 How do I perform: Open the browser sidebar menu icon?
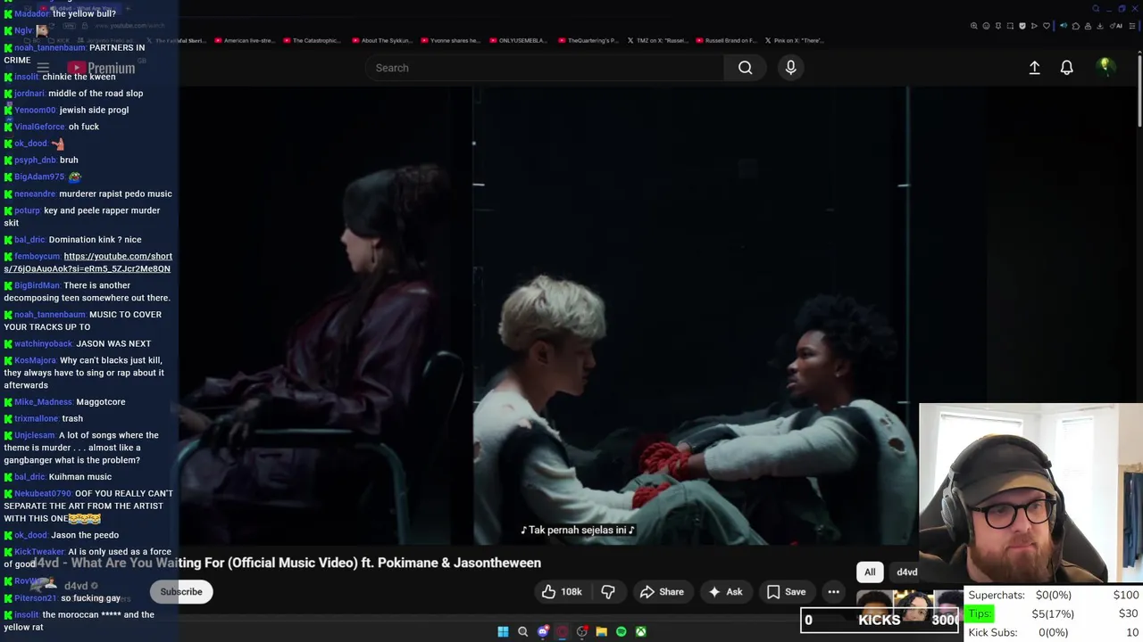point(1132,26)
